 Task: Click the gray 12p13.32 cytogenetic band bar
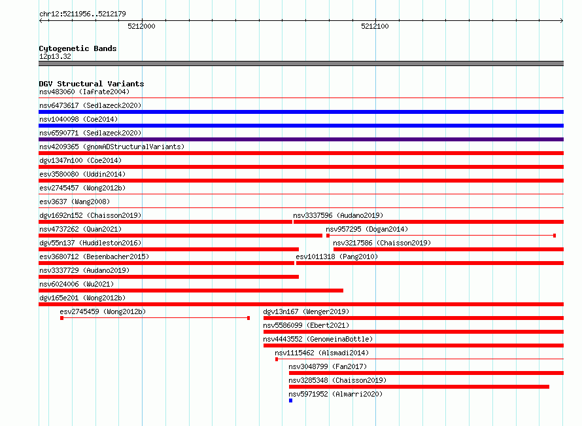(x=301, y=63)
